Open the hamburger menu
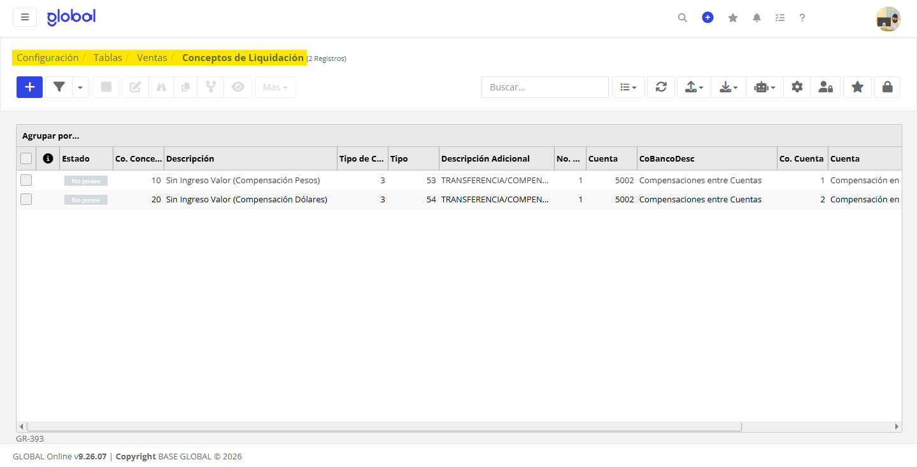The width and height of the screenshot is (917, 467). [25, 17]
